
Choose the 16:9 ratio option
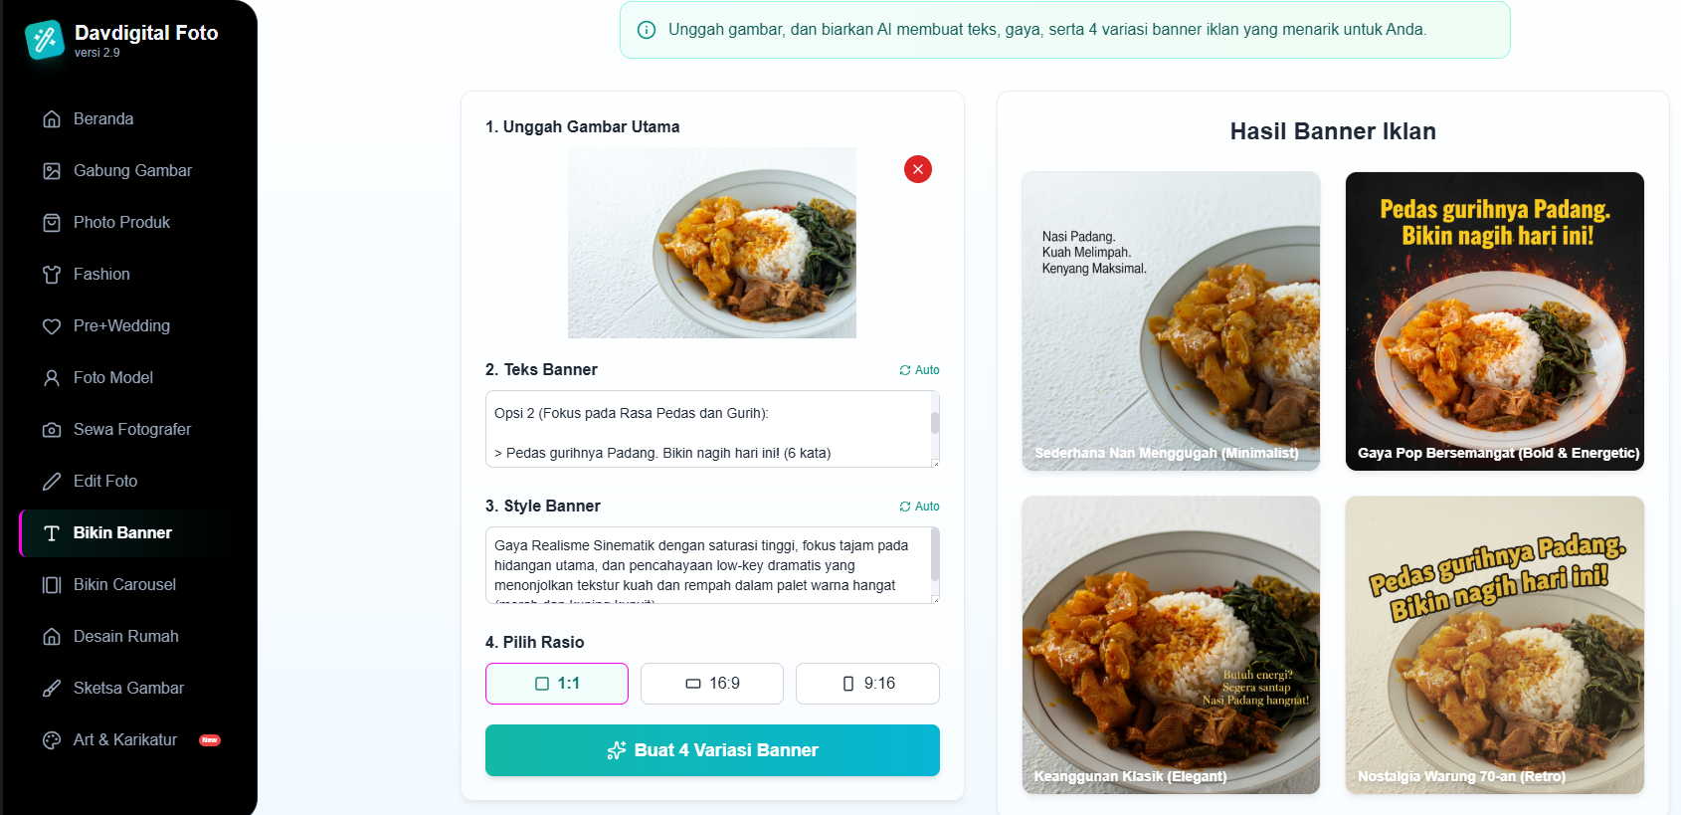coord(712,684)
